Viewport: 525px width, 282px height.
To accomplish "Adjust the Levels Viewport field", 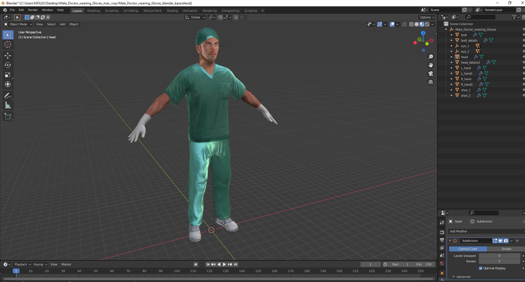I will 499,256.
